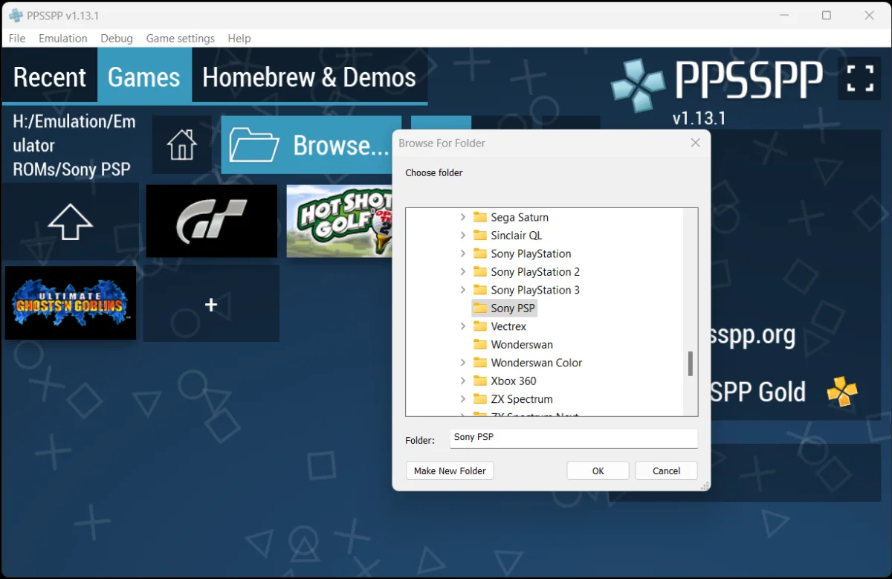Viewport: 892px width, 579px height.
Task: Switch to the Recent tab
Action: (50, 77)
